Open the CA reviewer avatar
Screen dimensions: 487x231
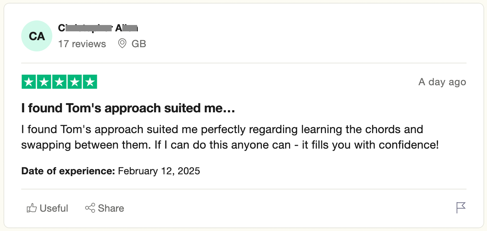pos(37,36)
